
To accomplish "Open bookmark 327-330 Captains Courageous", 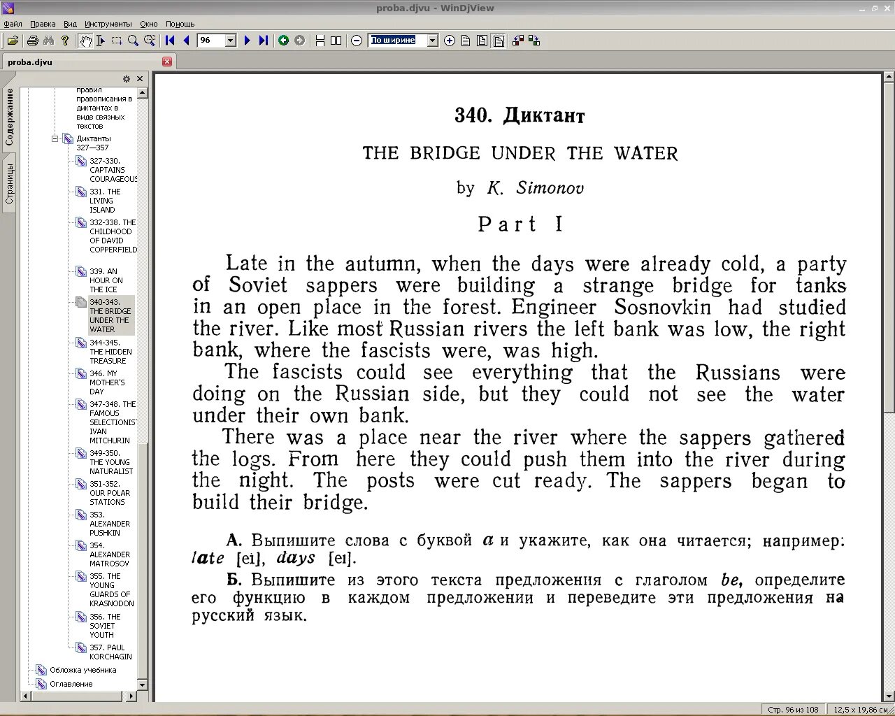I will pyautogui.click(x=113, y=170).
